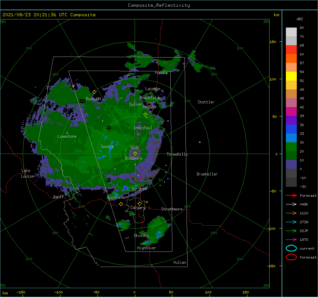Image resolution: width=318 pixels, height=297 pixels.
Task: Click the Airdrie city label
Action: (x=139, y=189)
